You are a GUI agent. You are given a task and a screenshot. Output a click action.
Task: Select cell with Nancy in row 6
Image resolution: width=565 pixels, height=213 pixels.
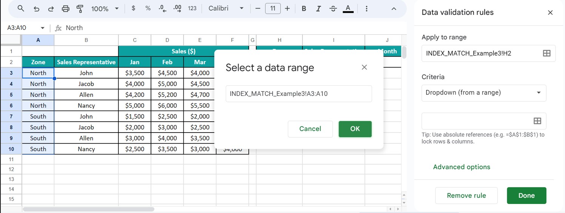point(86,106)
